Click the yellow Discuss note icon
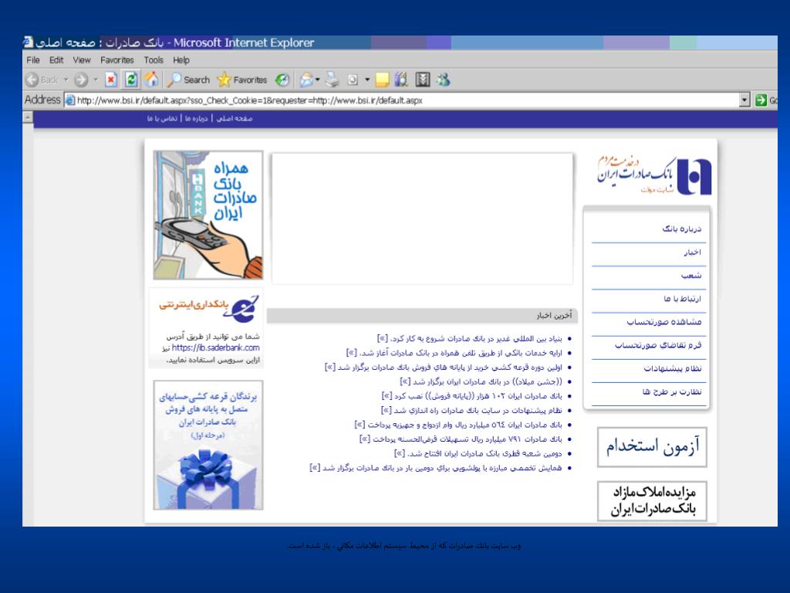This screenshot has height=593, width=790. click(x=383, y=80)
